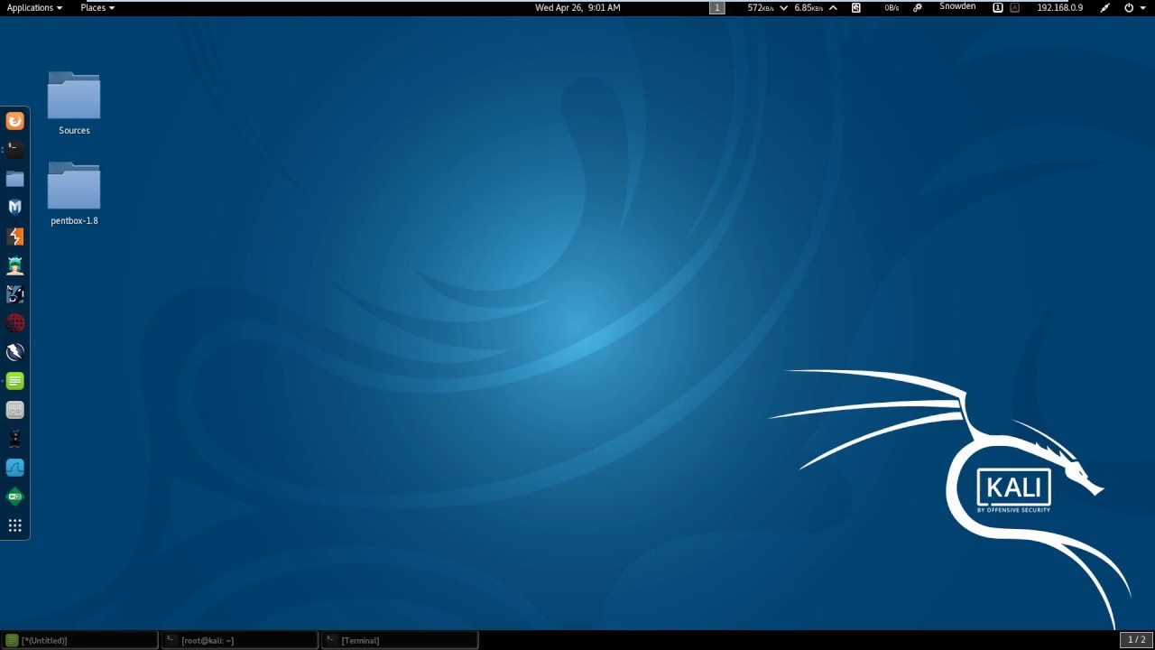Select the pentbox-1.8 desktop folder

pyautogui.click(x=74, y=193)
